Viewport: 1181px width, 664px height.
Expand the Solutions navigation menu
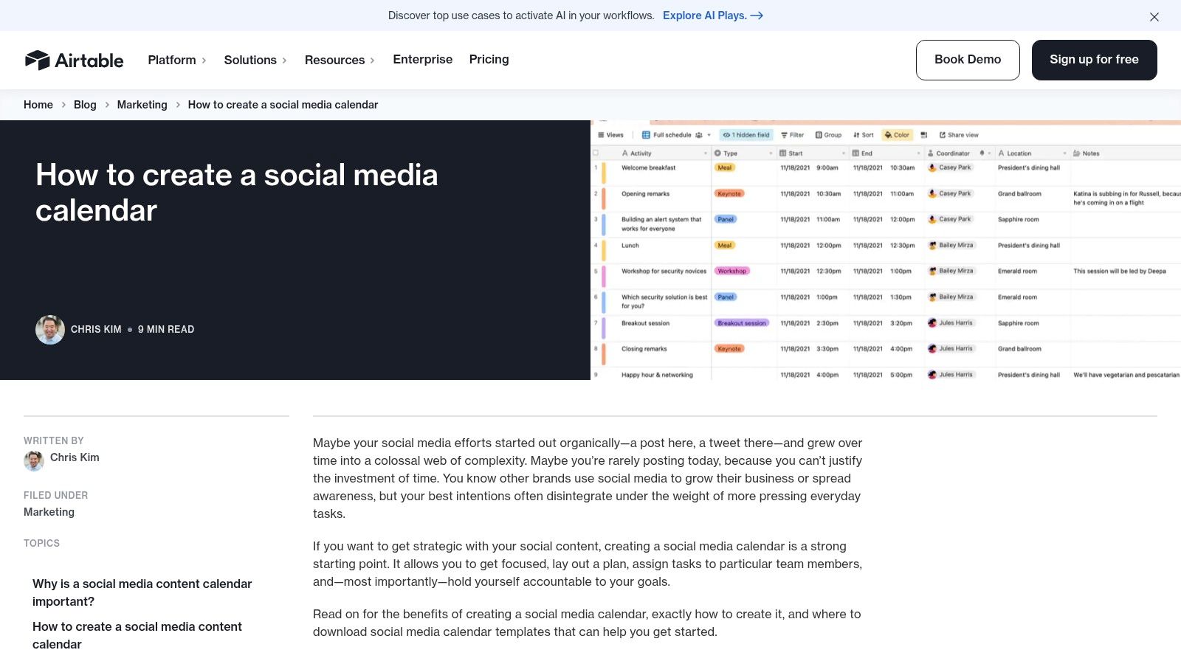tap(255, 60)
